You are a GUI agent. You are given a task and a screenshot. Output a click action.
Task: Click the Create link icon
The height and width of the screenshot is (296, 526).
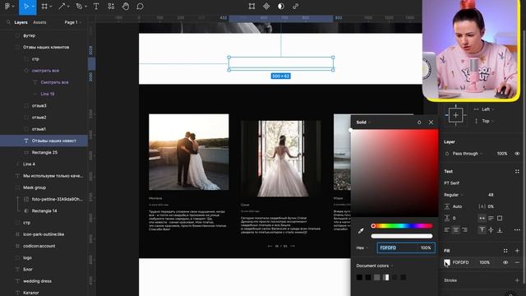tap(296, 7)
